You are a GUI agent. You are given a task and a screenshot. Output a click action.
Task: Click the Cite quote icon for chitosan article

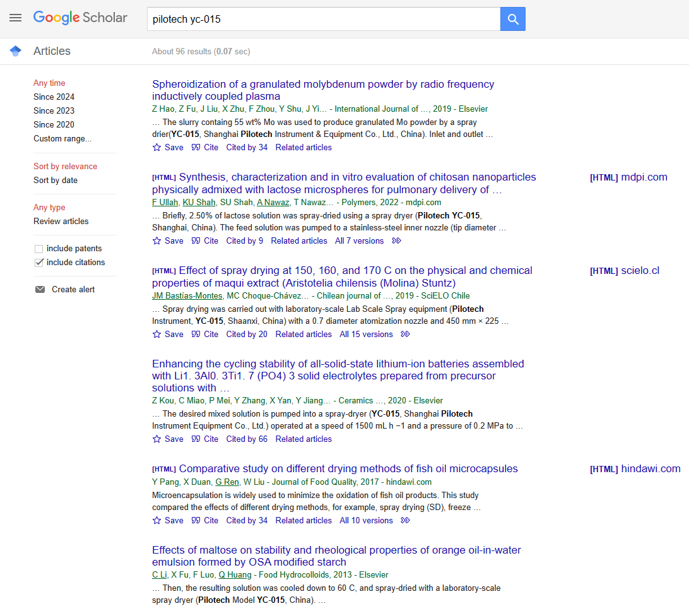[196, 241]
